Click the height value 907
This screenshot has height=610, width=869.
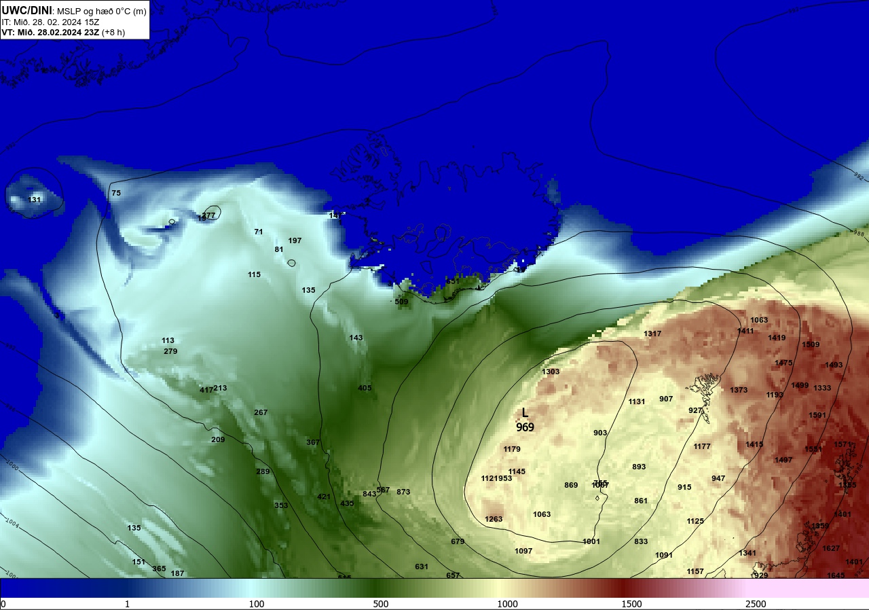tap(666, 399)
